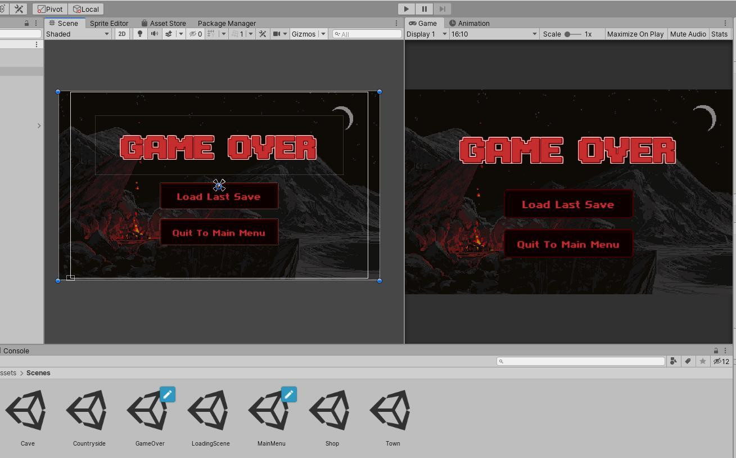736x458 pixels.
Task: Toggle 2D view mode in Scene
Action: 121,34
